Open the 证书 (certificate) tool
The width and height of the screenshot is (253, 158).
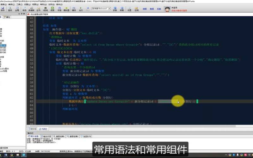click(x=38, y=9)
